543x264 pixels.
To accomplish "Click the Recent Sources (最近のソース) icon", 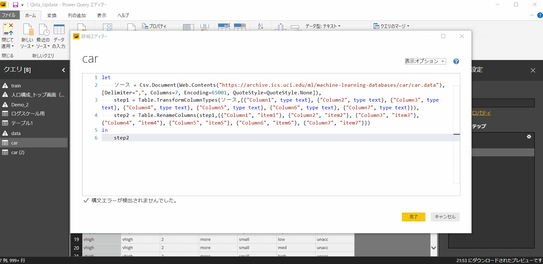I will (44, 29).
